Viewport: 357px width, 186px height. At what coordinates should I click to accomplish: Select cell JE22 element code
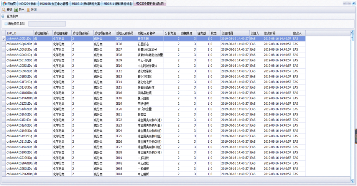tap(126, 120)
